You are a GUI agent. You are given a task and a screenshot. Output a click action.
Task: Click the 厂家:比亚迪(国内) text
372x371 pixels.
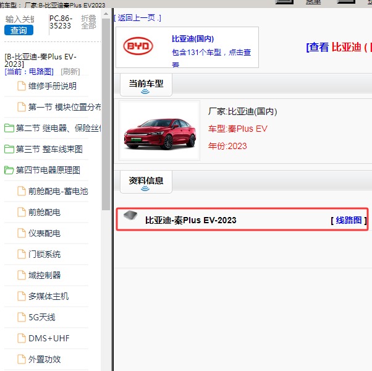[x=242, y=111]
